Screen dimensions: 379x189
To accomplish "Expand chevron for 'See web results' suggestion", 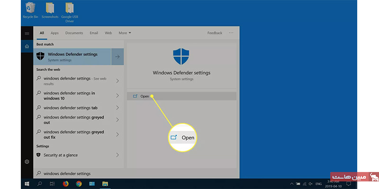I will pos(117,81).
